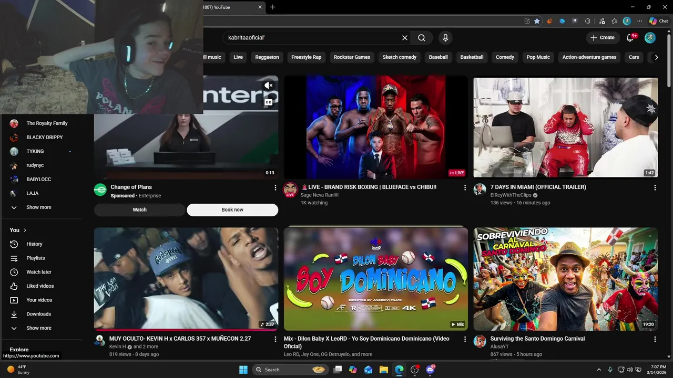Screen dimensions: 673x378
Task: Click the blue round extension icon
Action: pyautogui.click(x=562, y=21)
